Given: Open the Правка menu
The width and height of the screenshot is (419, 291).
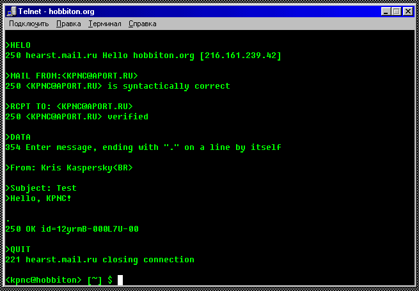Looking at the screenshot, I should 68,24.
